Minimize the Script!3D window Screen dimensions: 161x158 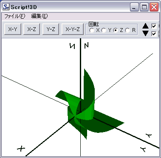pyautogui.click(x=134, y=7)
